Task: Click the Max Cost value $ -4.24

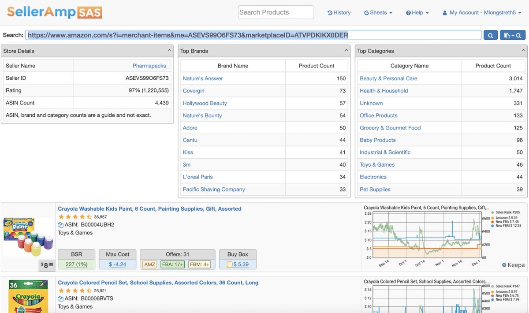Action: coord(117,265)
